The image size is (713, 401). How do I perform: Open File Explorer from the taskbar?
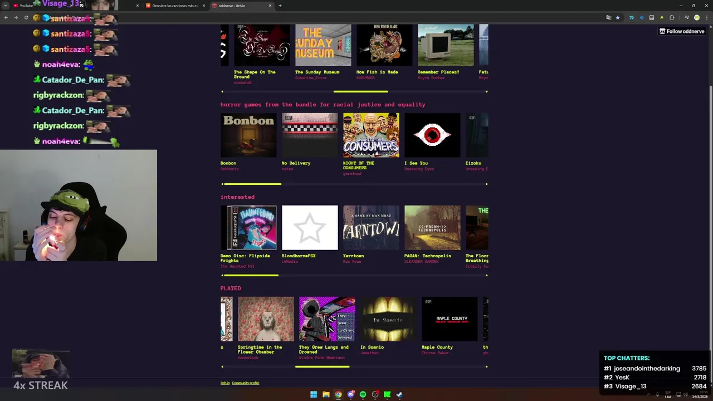point(326,394)
